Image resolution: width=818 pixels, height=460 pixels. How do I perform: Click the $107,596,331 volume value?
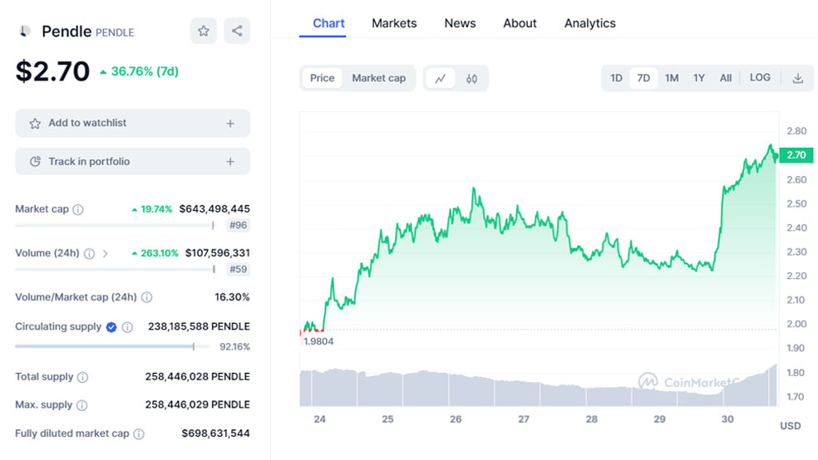click(x=218, y=253)
